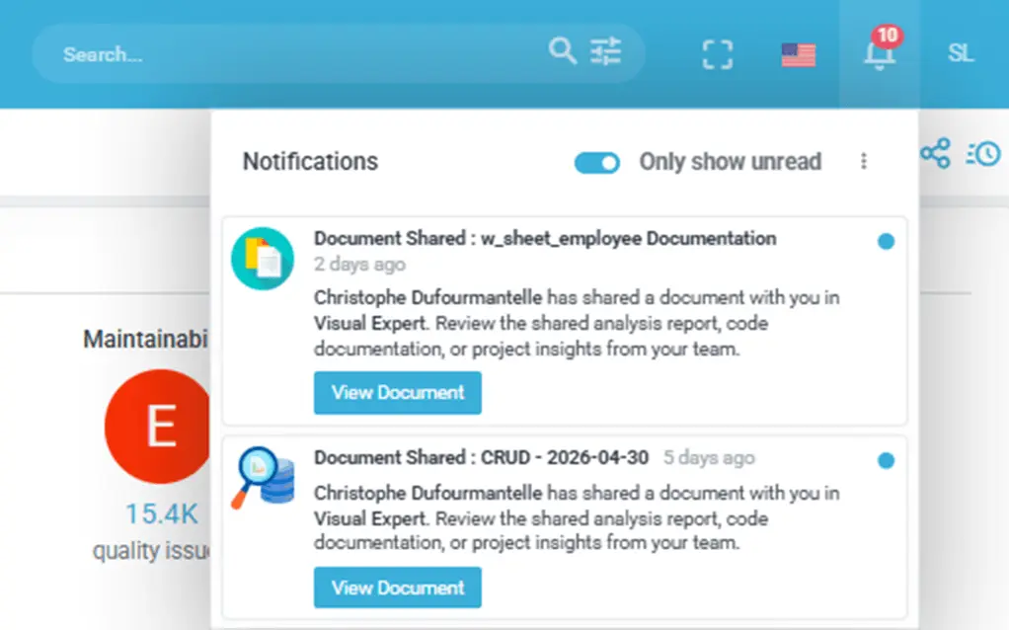
Task: Open the history clock list icon
Action: [x=983, y=154]
